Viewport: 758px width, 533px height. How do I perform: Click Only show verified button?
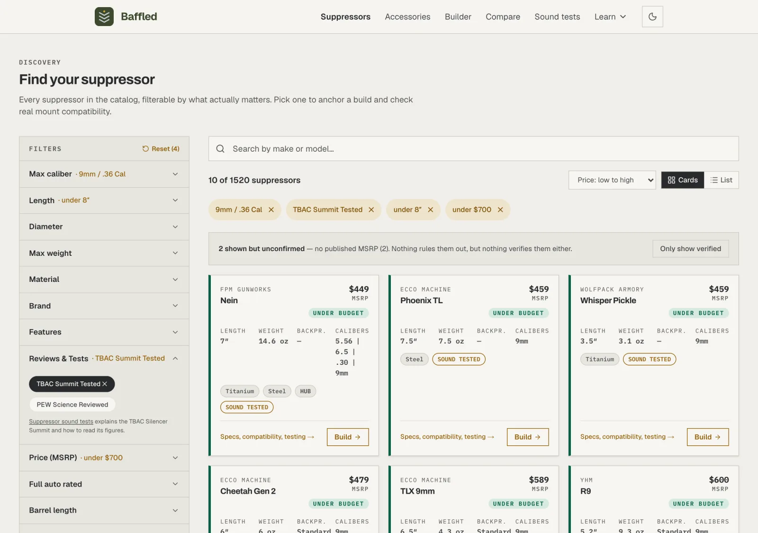[691, 249]
